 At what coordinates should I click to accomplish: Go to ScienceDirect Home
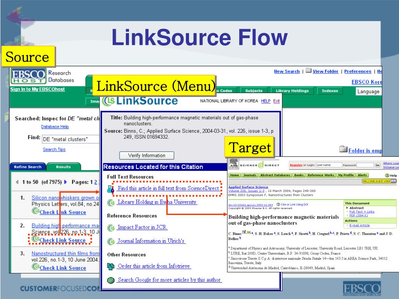(x=234, y=175)
